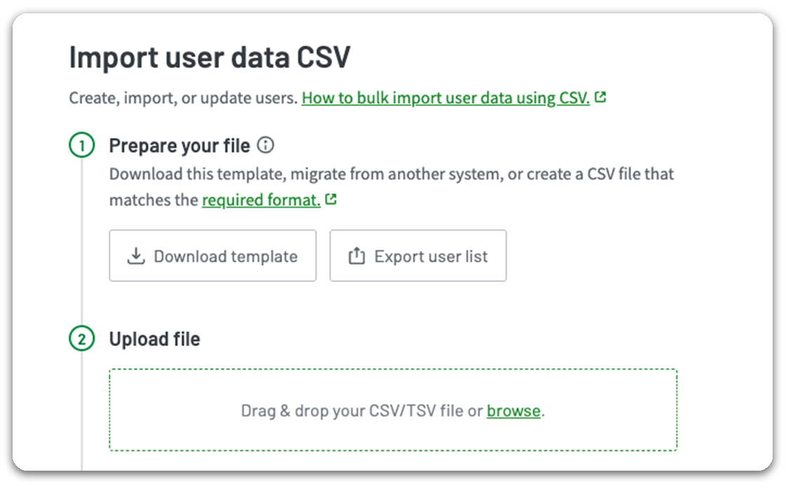Click the Import user data CSV heading
786x491 pixels.
pos(209,58)
